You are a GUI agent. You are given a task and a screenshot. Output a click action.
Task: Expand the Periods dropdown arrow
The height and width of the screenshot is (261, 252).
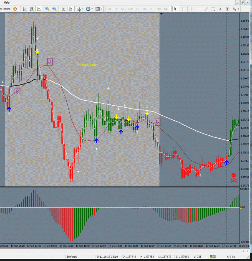(92, 9)
